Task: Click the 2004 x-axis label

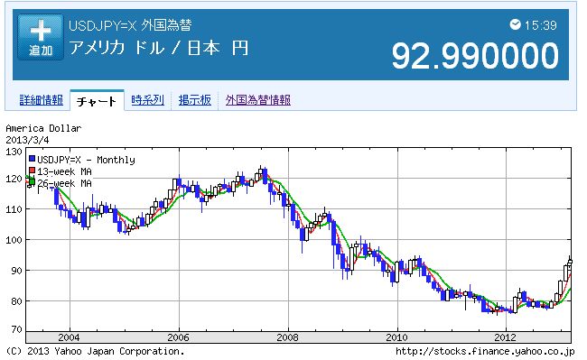Action: point(69,337)
